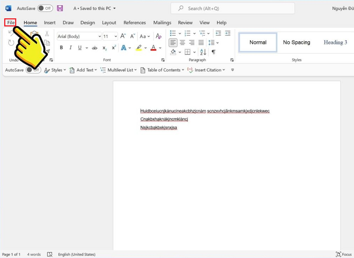
Task: Apply the No Spacing style
Action: 296,42
